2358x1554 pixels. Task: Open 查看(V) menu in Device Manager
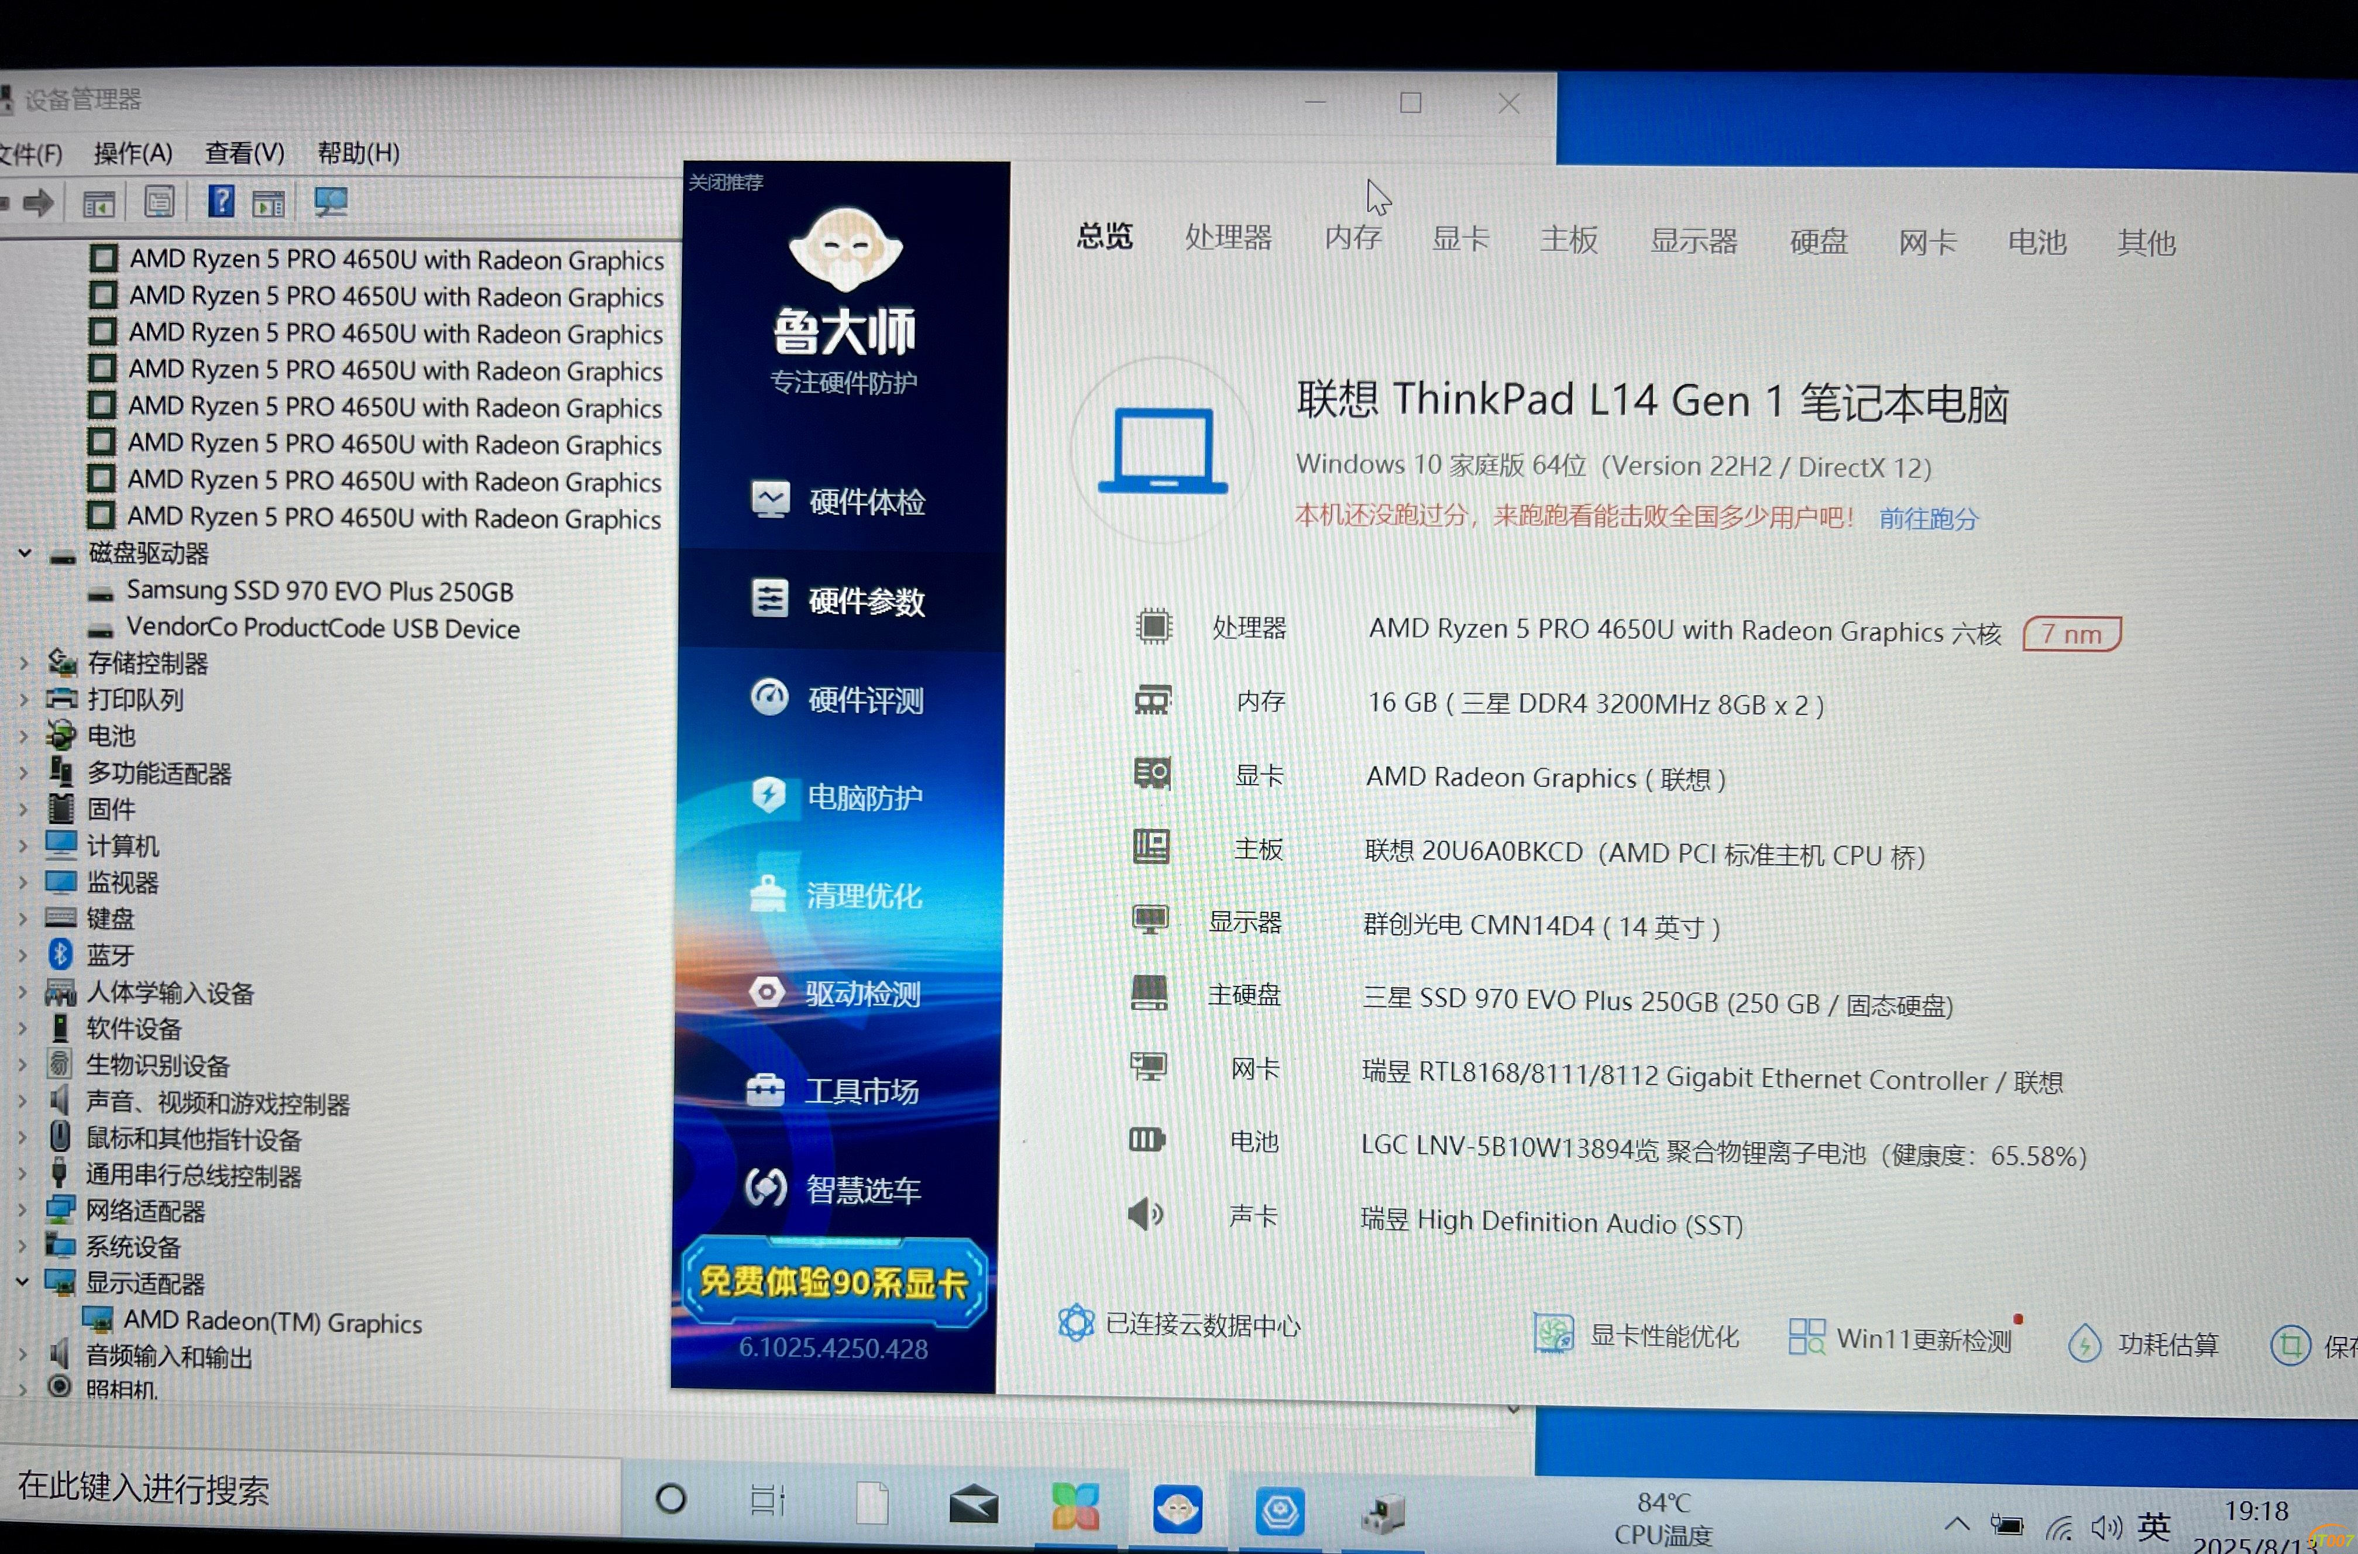(x=245, y=153)
